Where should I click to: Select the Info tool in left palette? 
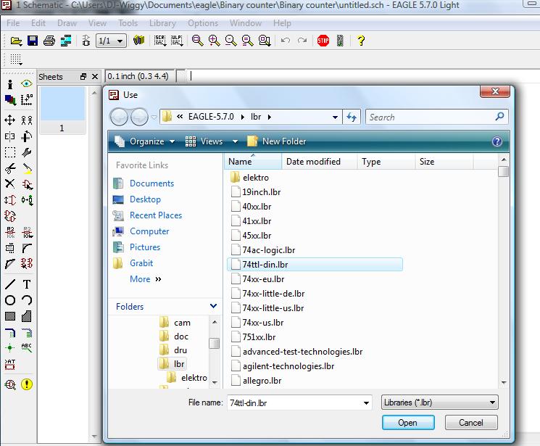tap(10, 84)
